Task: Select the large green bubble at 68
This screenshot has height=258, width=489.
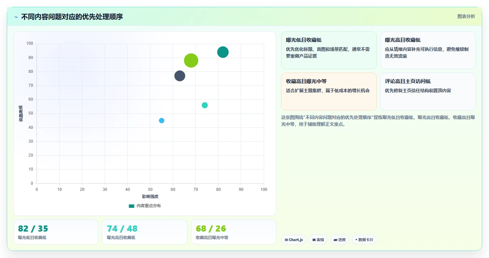Action: [191, 61]
